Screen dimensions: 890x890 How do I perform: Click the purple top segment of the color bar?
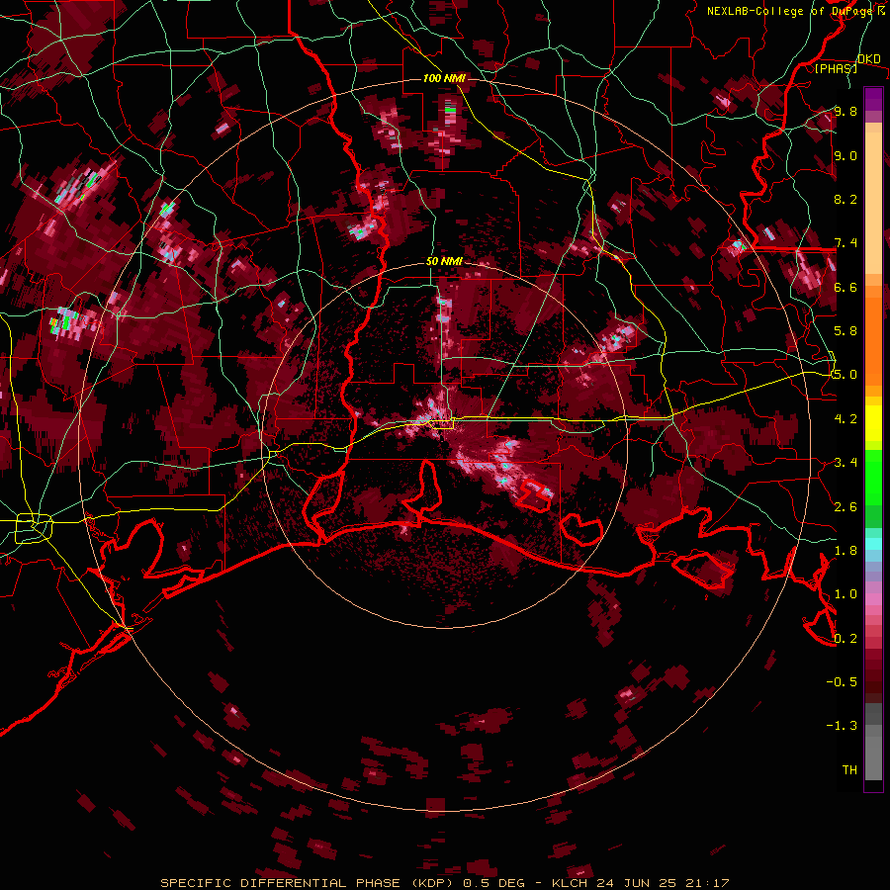coord(873,99)
